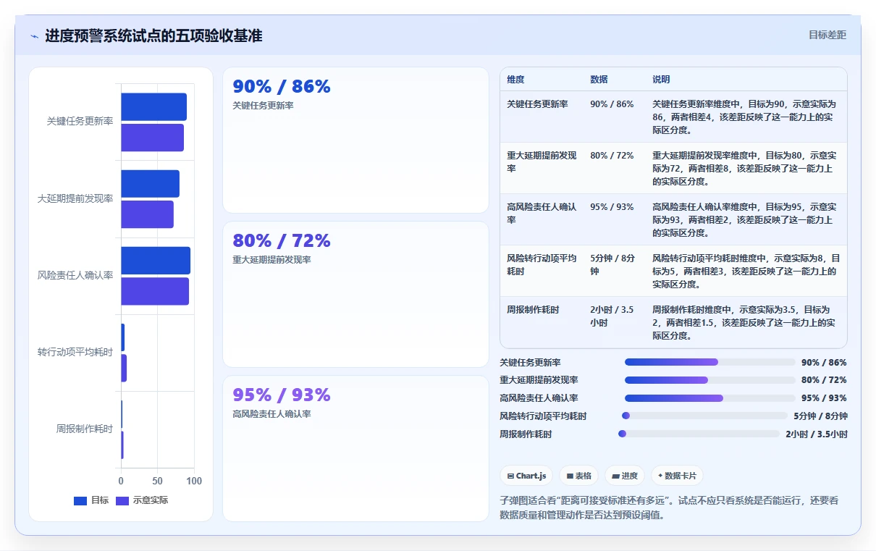The height and width of the screenshot is (551, 876).
Task: Click the 维度 column header
Action: click(x=515, y=80)
